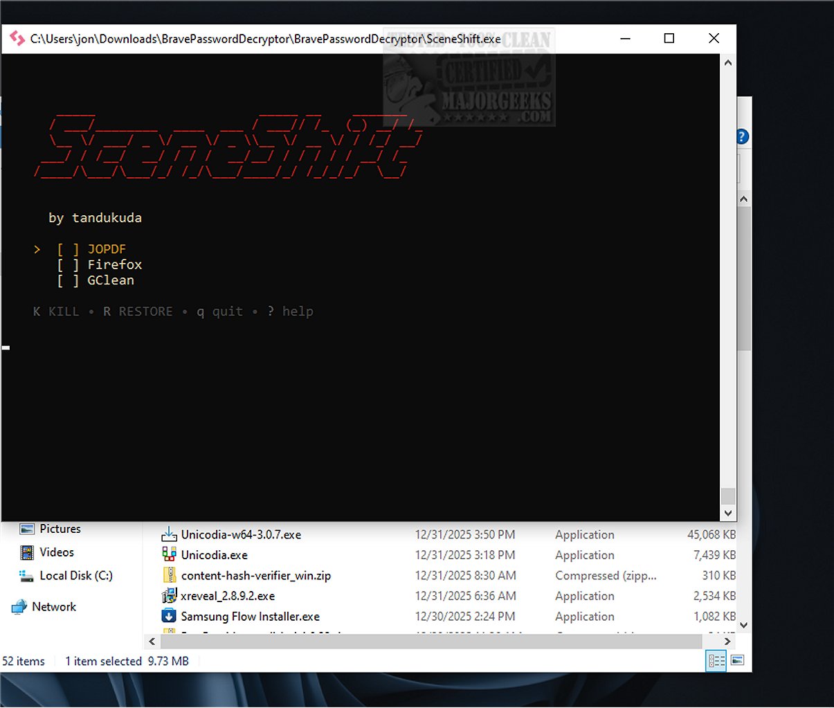Image resolution: width=834 pixels, height=708 pixels.
Task: Click the ? help hint text
Action: click(290, 311)
